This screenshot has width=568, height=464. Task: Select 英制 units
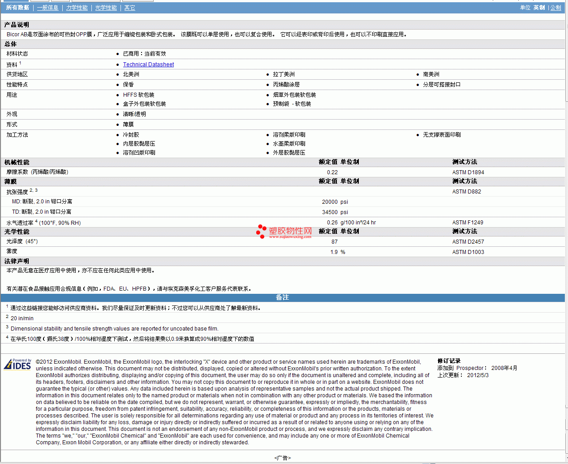pos(539,8)
